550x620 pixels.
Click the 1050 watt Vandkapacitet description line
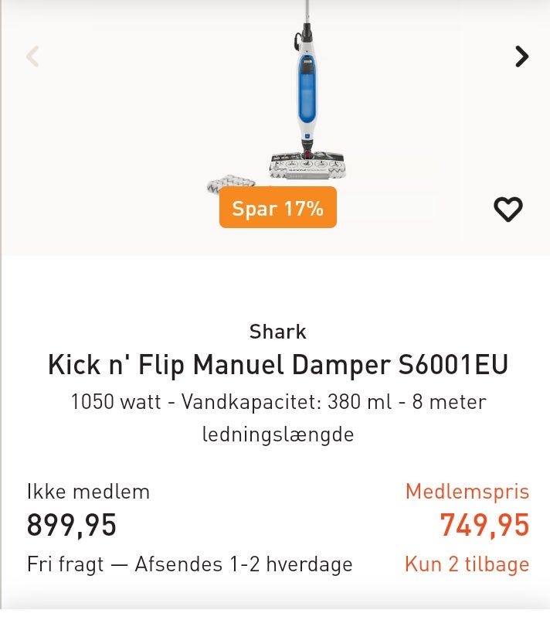pyautogui.click(x=279, y=402)
